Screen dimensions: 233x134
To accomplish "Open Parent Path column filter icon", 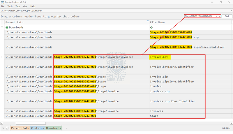I will [x=148, y=21].
